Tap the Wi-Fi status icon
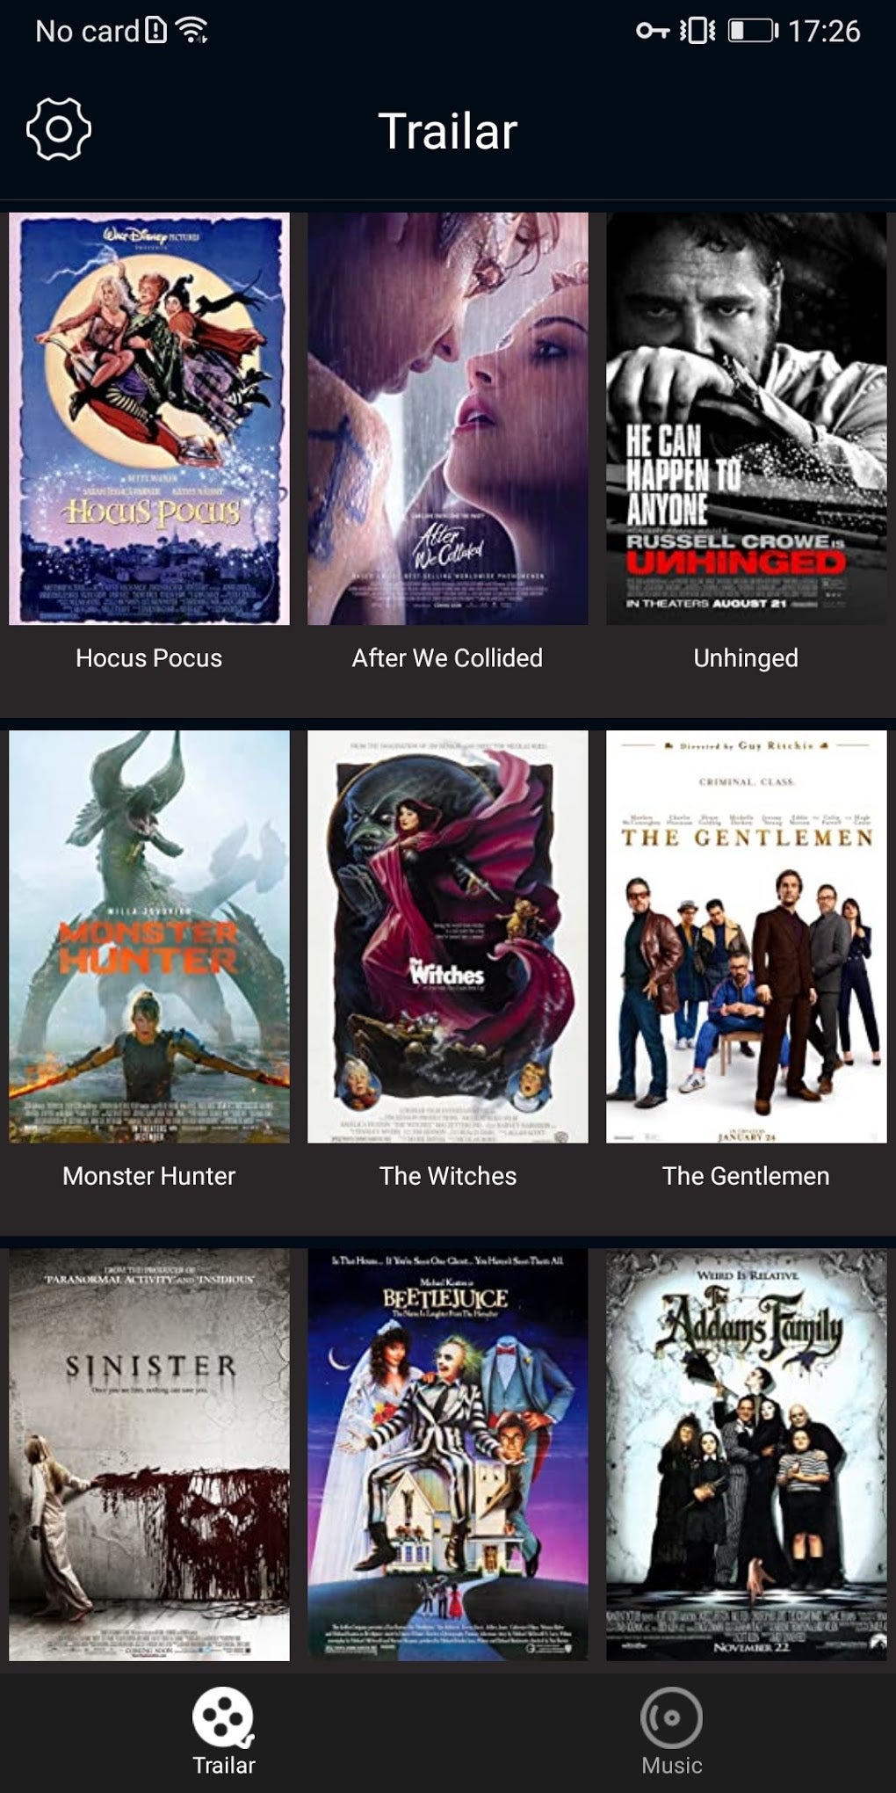Screen dimensions: 896x1793 tap(191, 31)
